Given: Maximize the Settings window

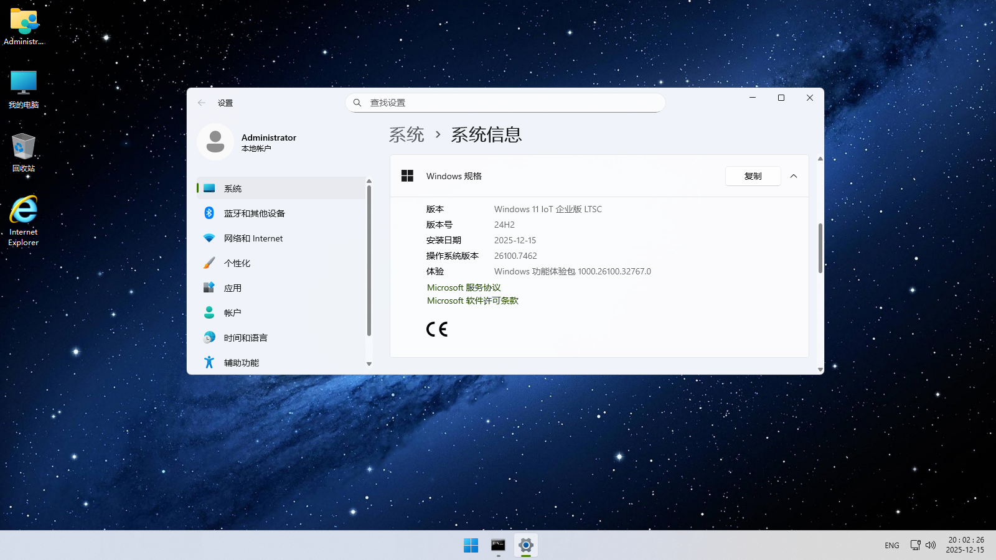Looking at the screenshot, I should pyautogui.click(x=781, y=98).
